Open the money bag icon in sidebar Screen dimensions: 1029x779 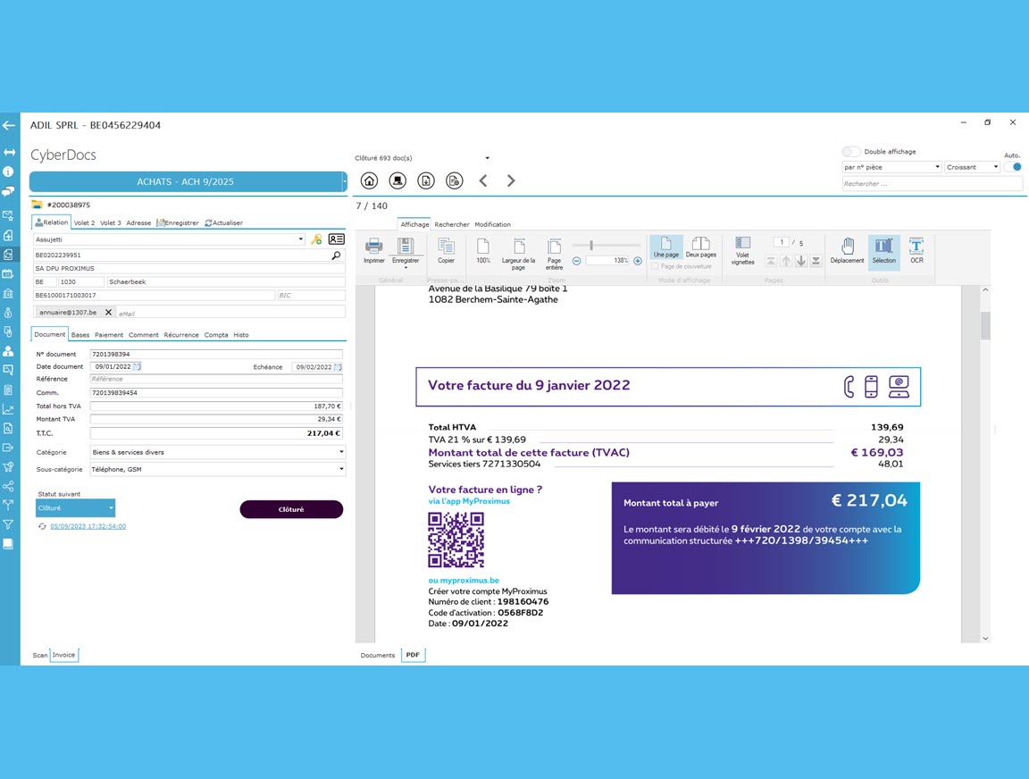pos(9,313)
